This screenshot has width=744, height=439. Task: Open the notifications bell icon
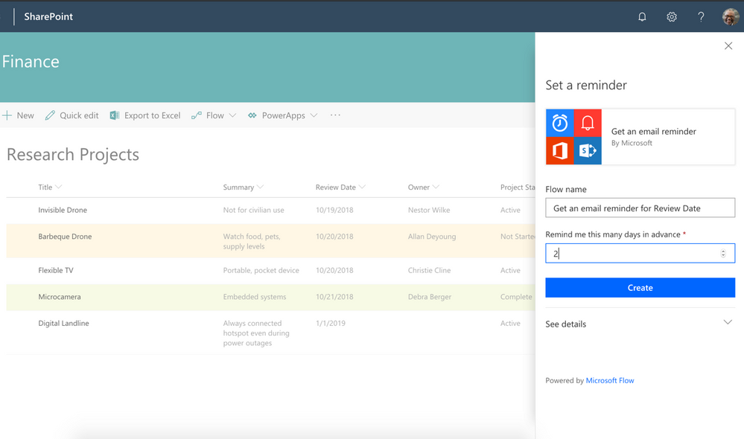[642, 16]
